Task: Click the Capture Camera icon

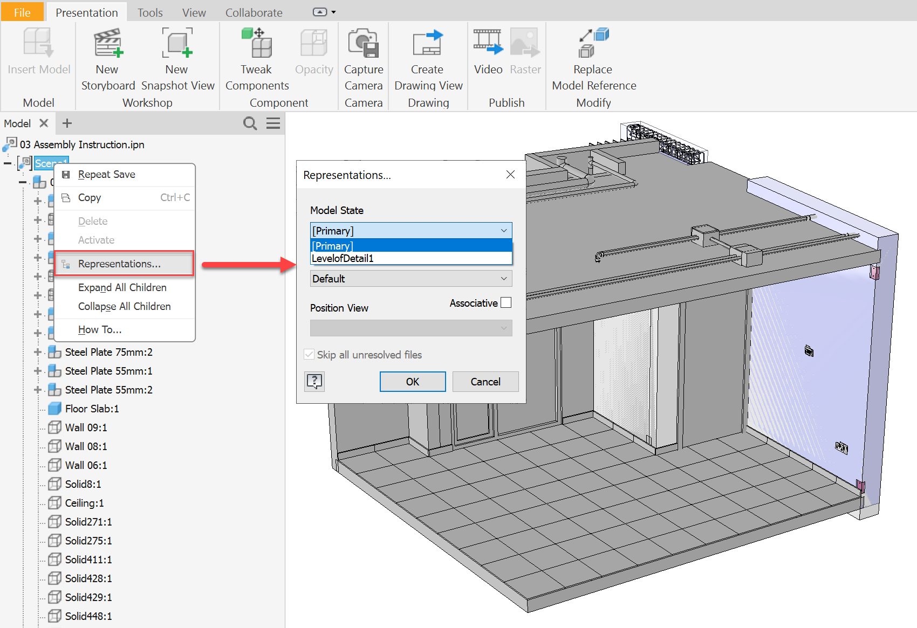Action: point(363,44)
